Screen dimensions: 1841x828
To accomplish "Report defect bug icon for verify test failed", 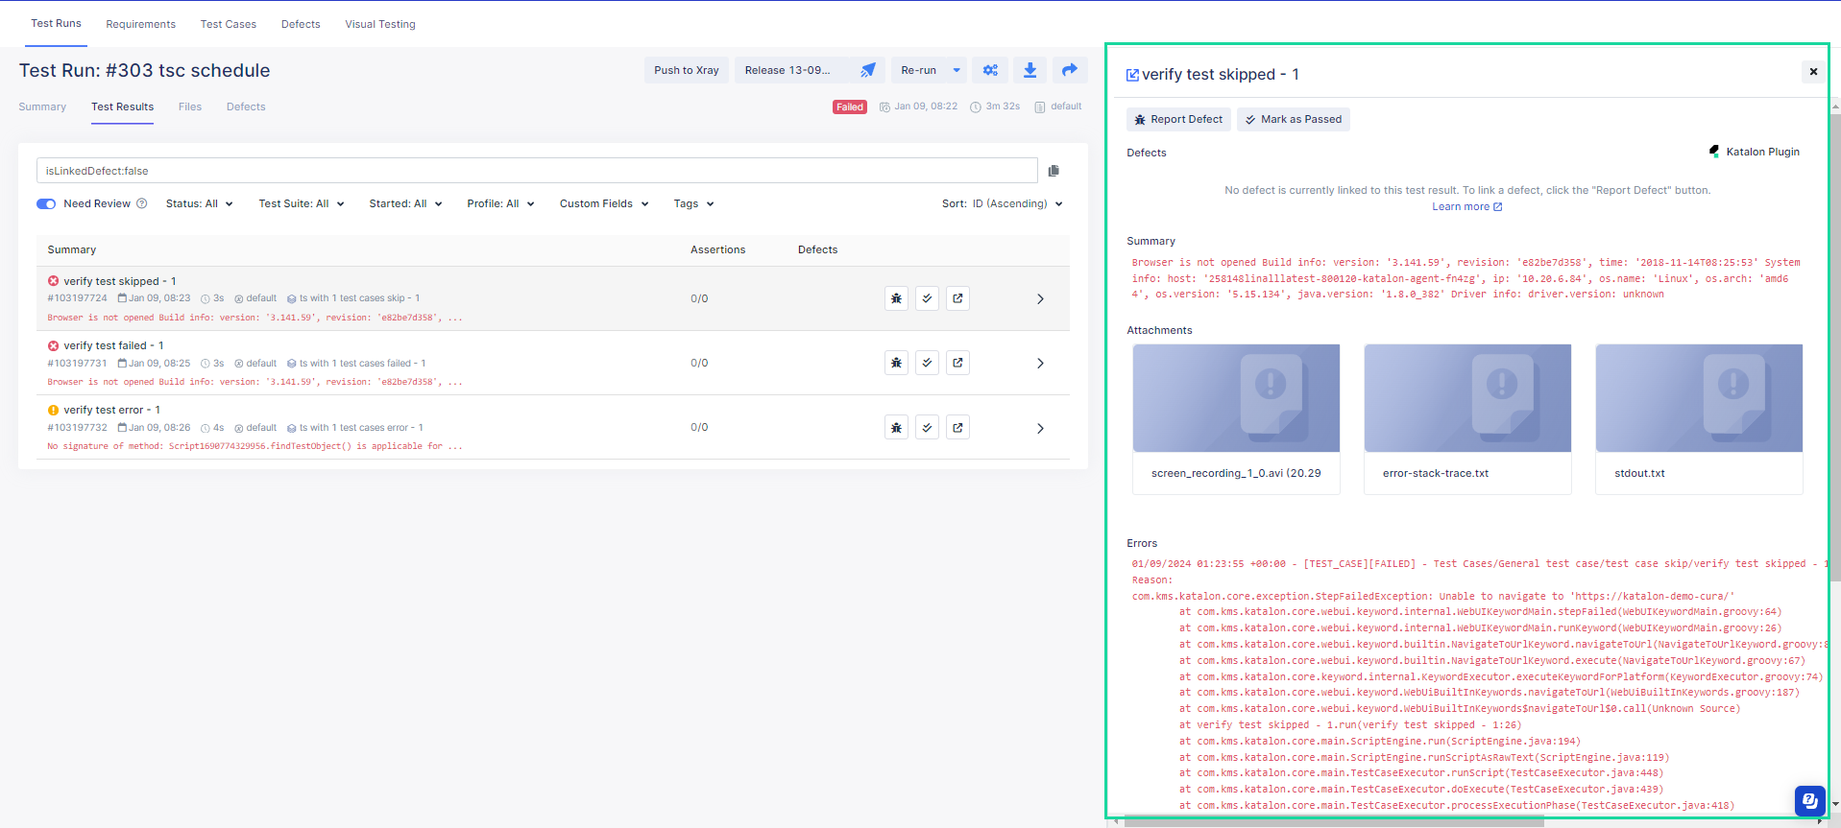I will [896, 363].
